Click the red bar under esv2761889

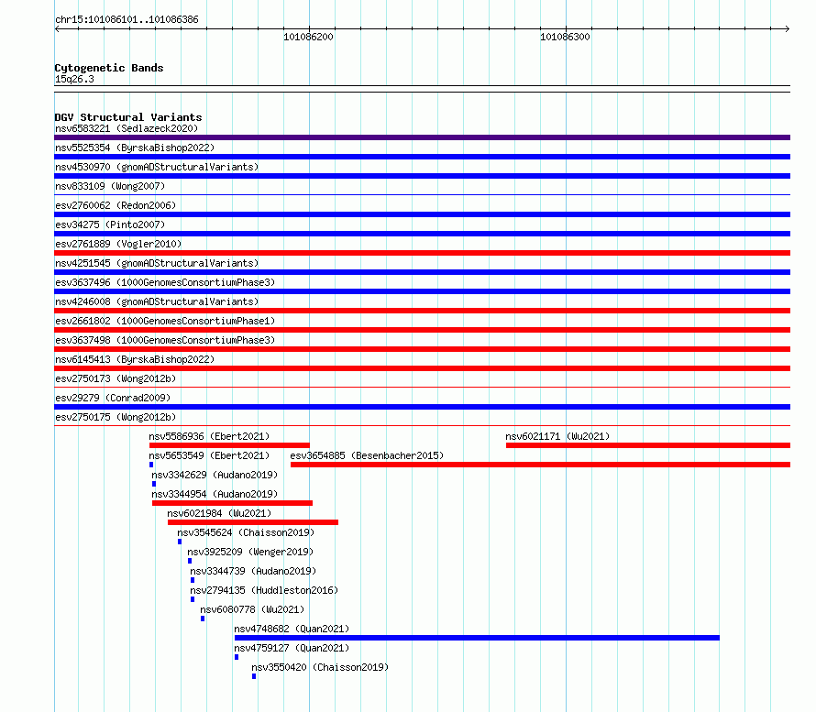(x=422, y=253)
